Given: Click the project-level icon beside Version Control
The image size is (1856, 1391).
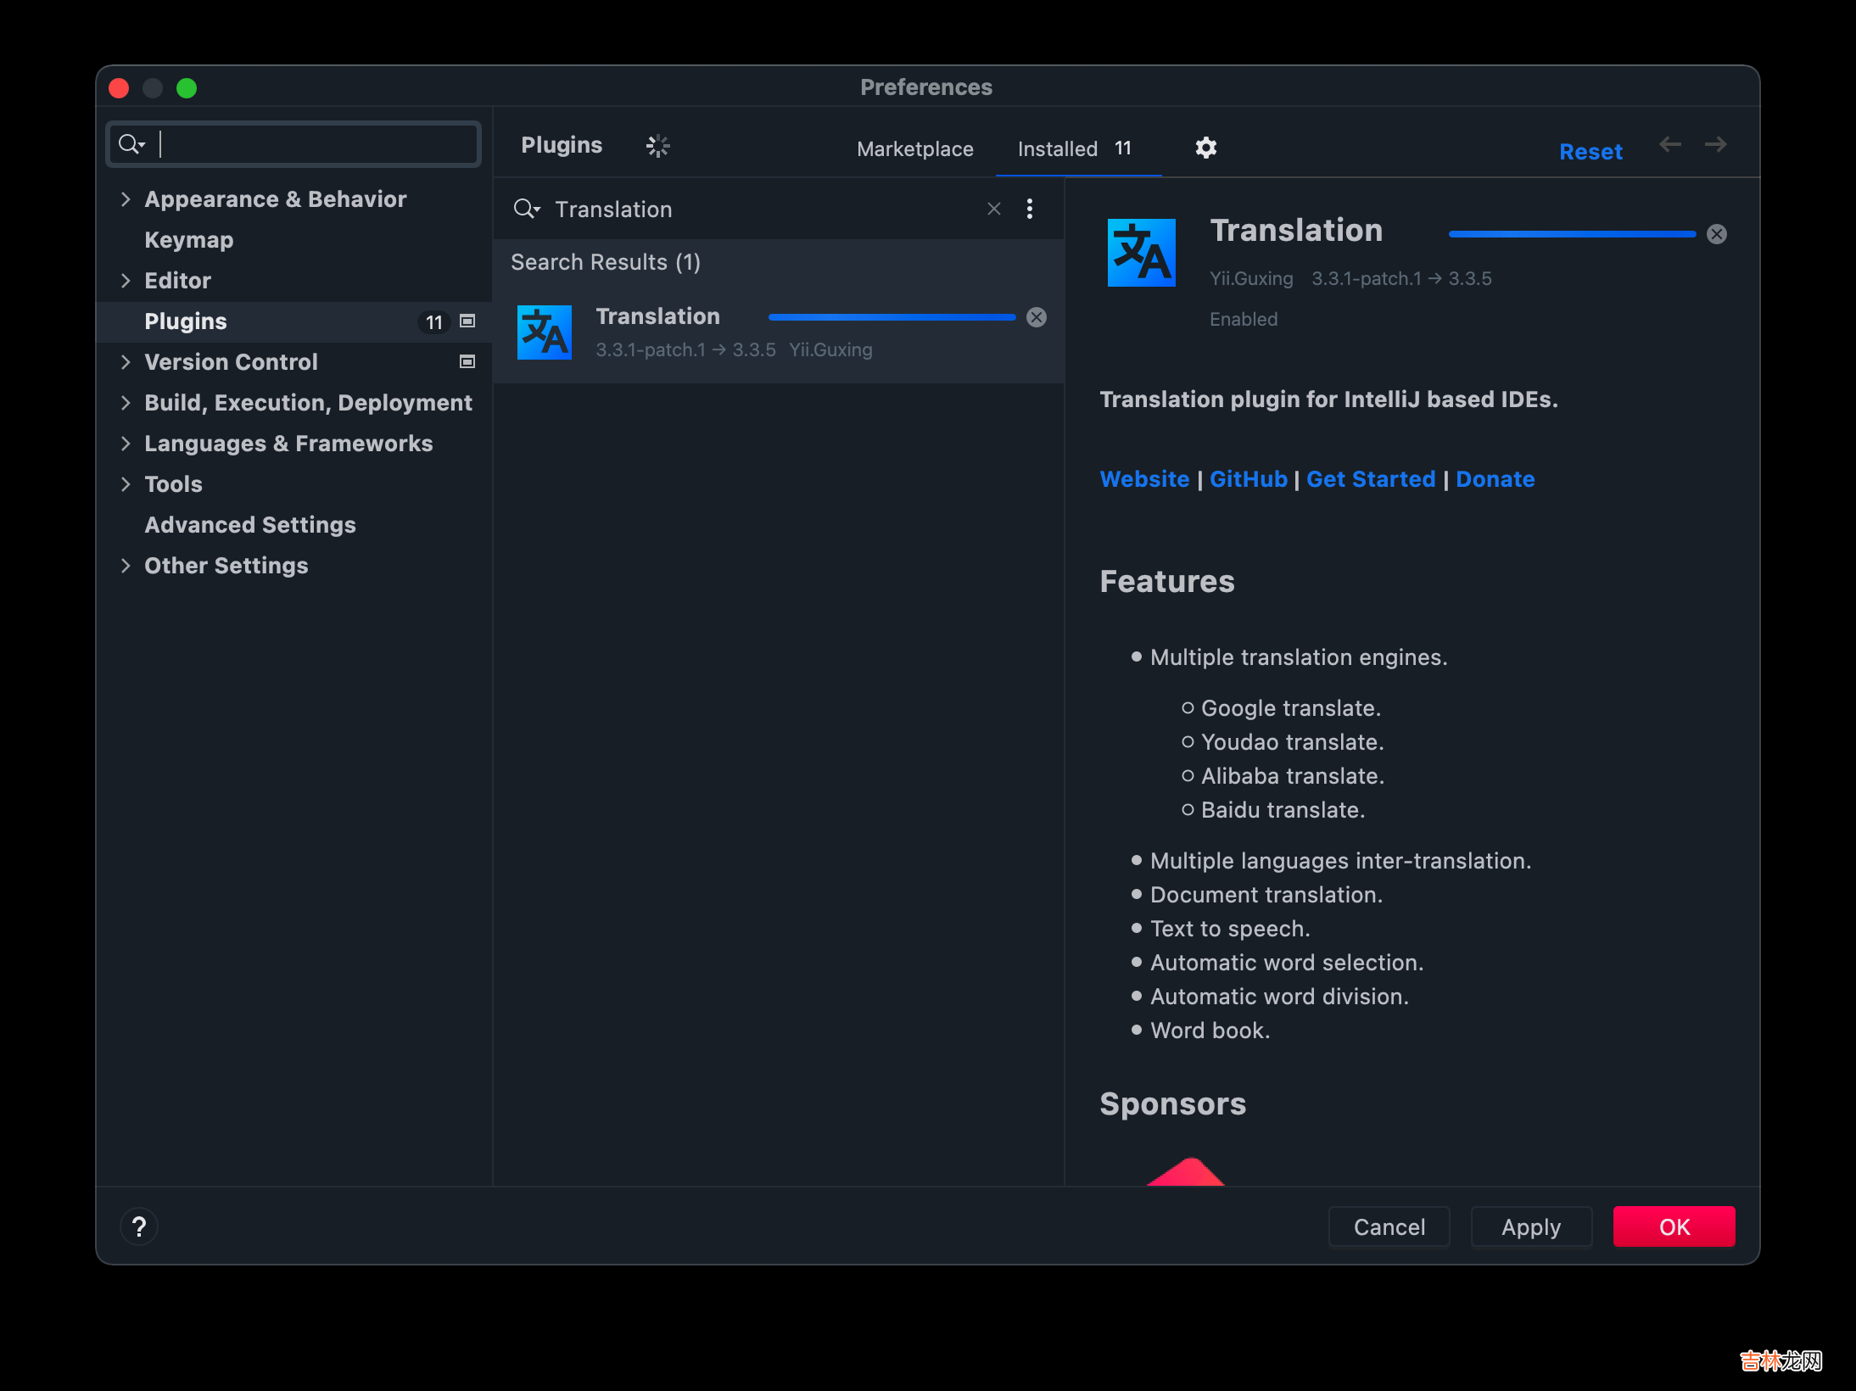Looking at the screenshot, I should [467, 361].
